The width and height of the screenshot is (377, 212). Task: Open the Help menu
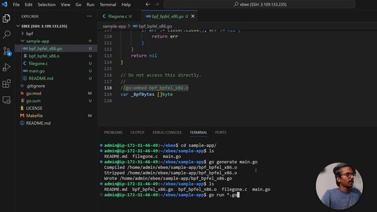126,5
